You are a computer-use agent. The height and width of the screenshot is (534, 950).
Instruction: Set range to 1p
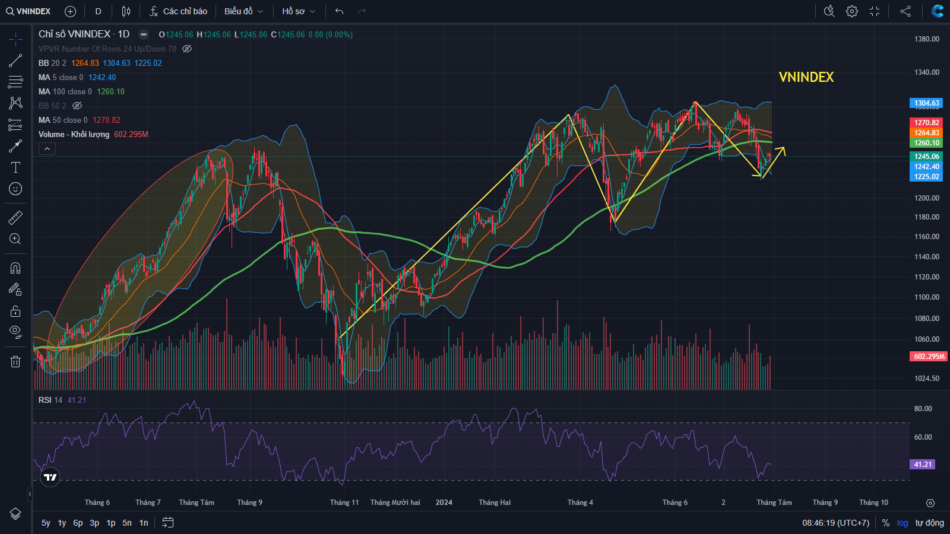point(111,523)
